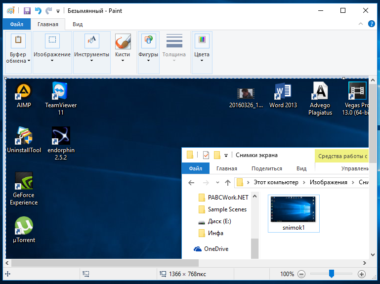380x284 pixels.
Task: Click the Толщина line thickness icon
Action: click(174, 41)
